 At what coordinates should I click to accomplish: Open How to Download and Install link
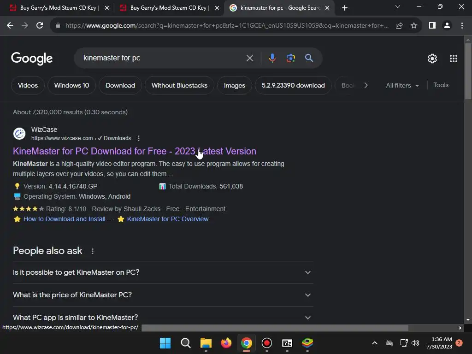click(x=67, y=219)
